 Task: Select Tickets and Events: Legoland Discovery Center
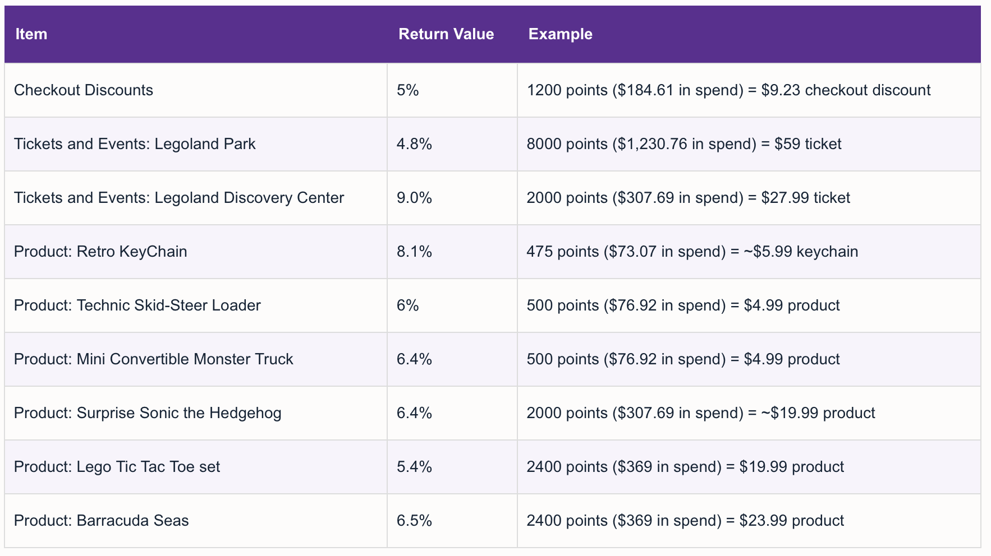pos(179,198)
